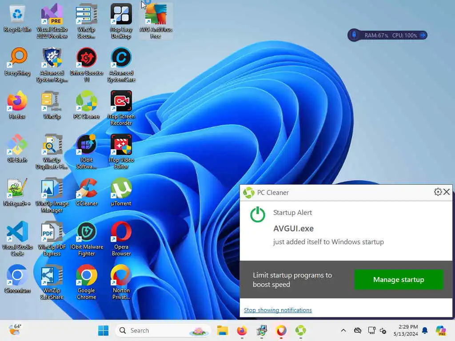Viewport: 455px width, 341px height.
Task: Open the WinZip desktop icon
Action: [x=52, y=105]
